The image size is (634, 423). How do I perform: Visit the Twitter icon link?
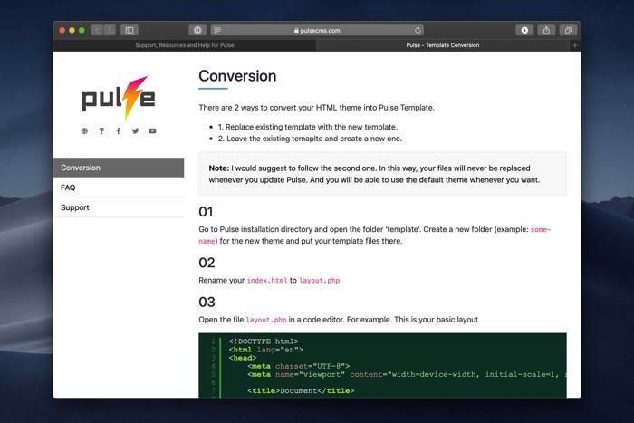(x=136, y=130)
